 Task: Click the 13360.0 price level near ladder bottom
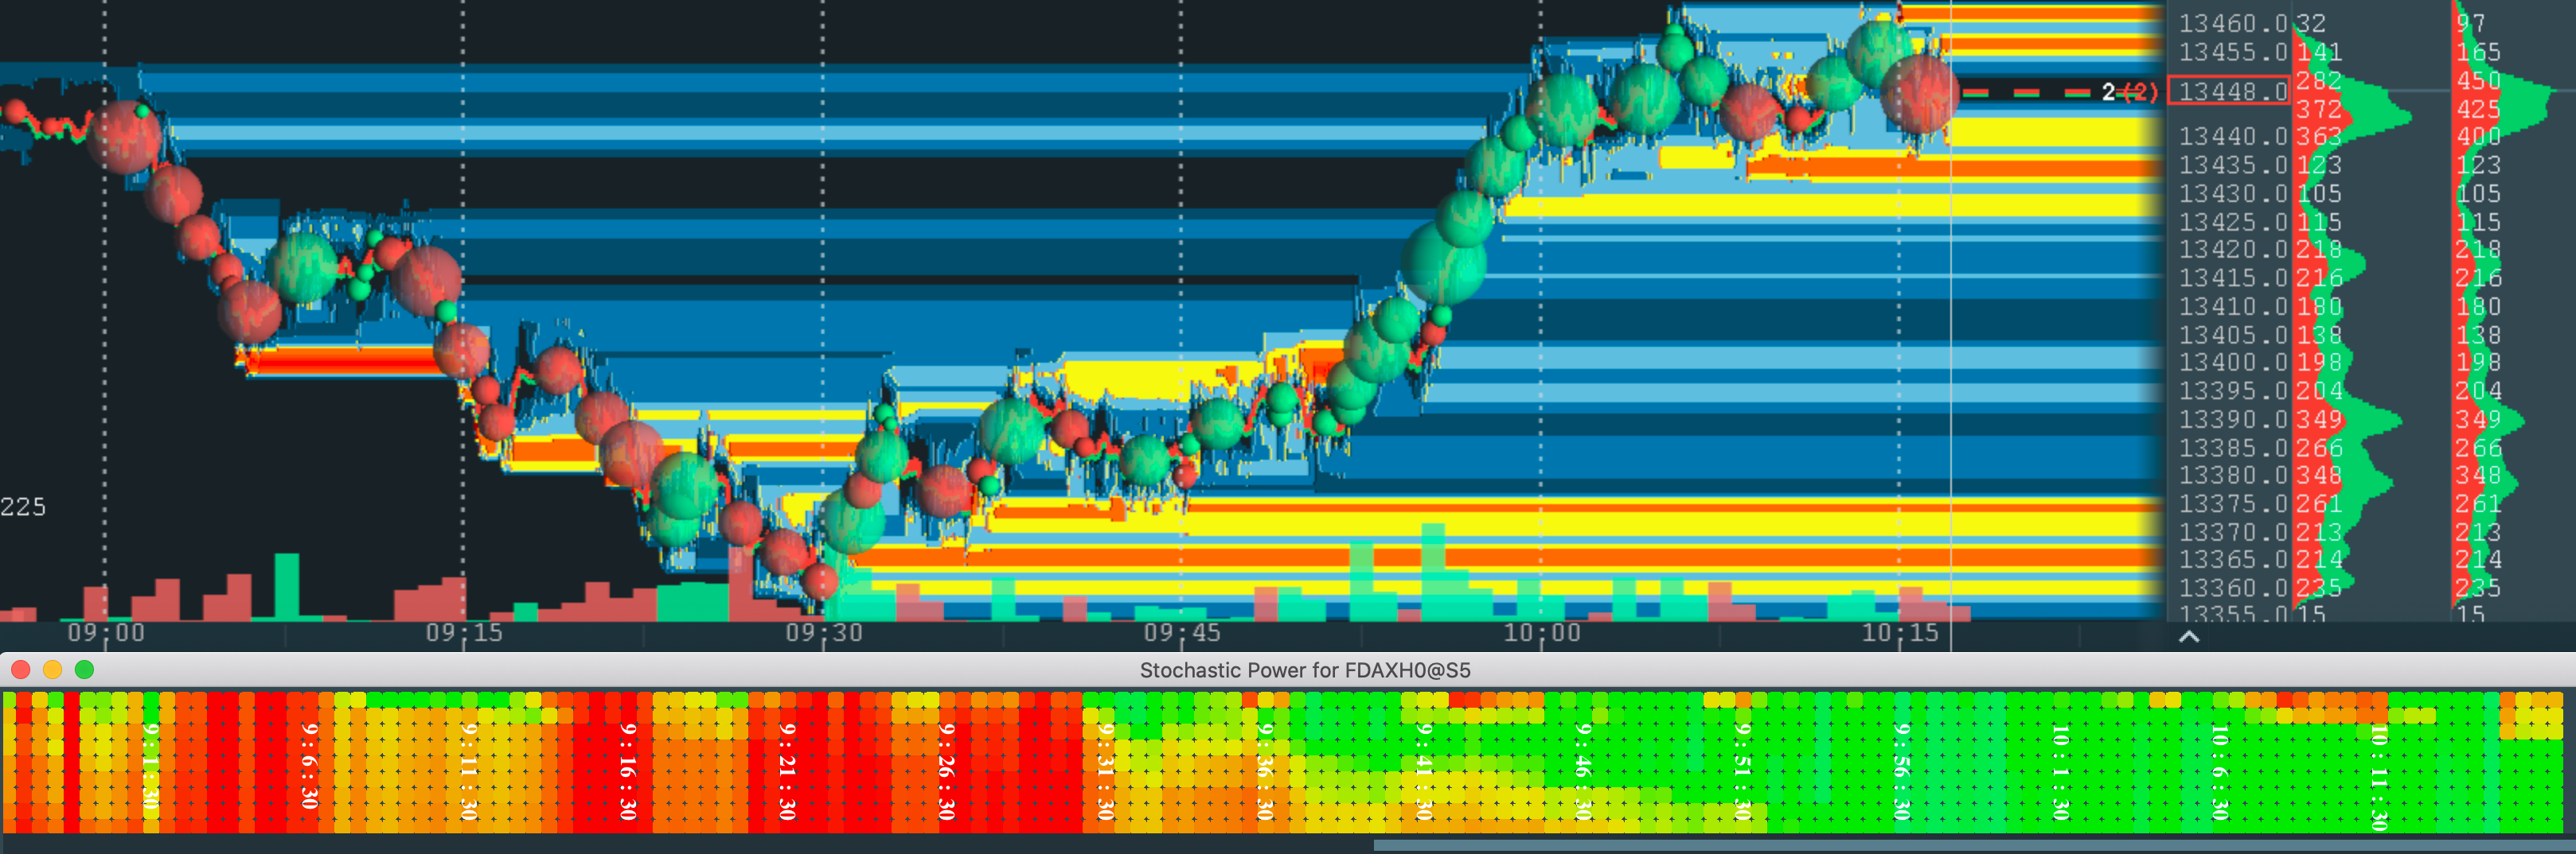pos(2232,588)
